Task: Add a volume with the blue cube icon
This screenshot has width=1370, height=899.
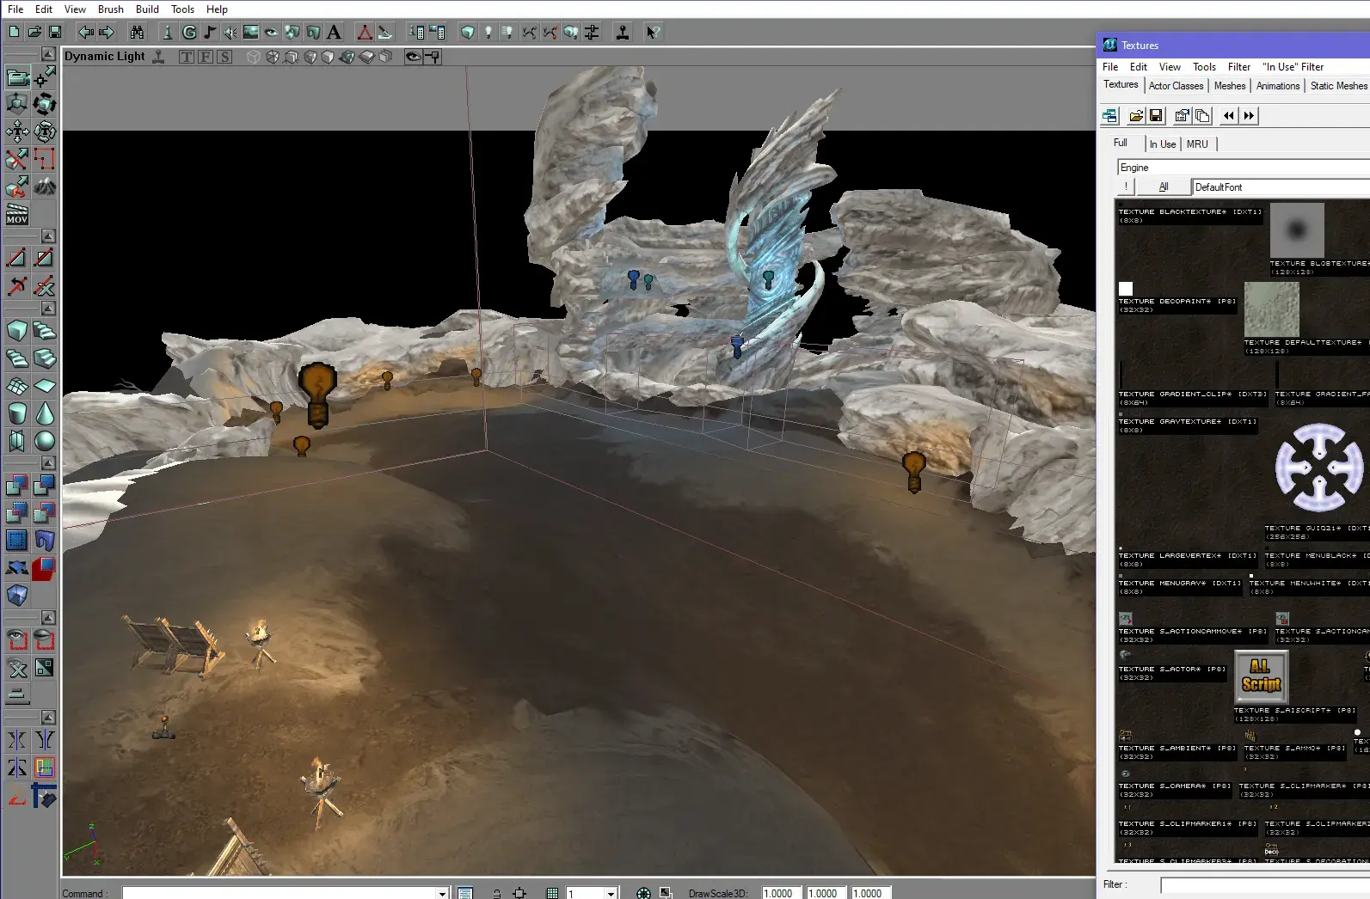Action: pos(17,596)
